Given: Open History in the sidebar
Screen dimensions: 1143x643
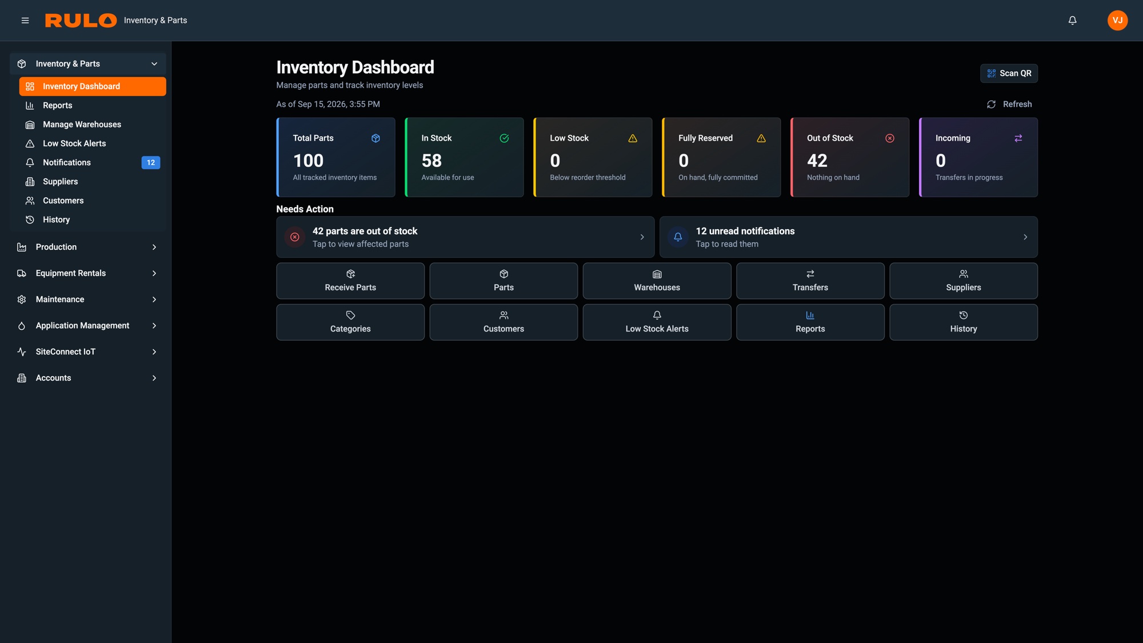Looking at the screenshot, I should point(93,220).
